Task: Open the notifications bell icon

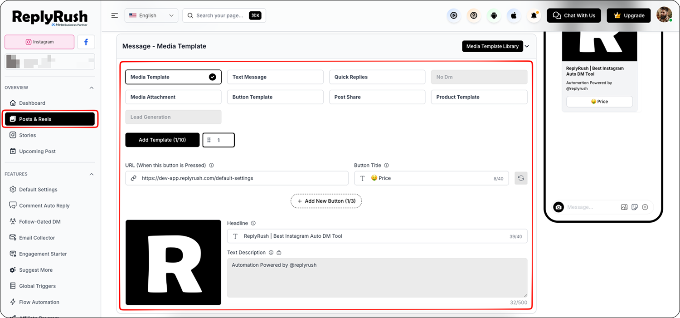Action: 534,15
